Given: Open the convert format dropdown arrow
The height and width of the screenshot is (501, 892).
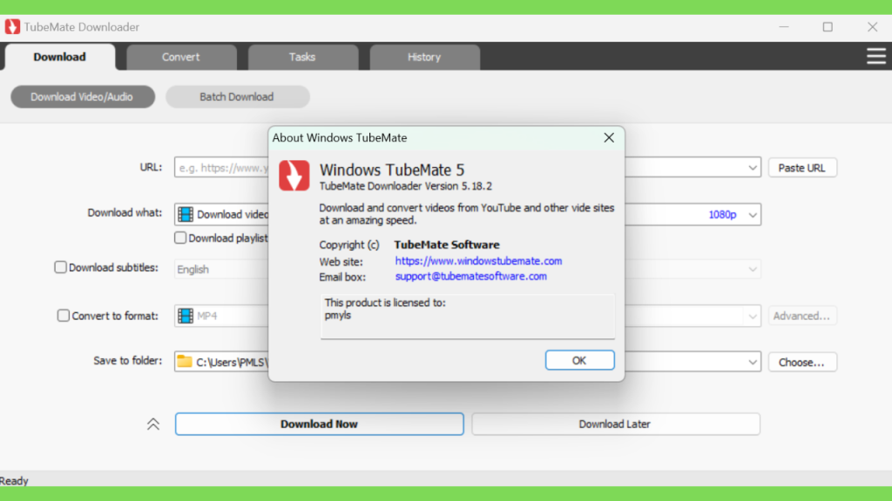Looking at the screenshot, I should [x=753, y=316].
